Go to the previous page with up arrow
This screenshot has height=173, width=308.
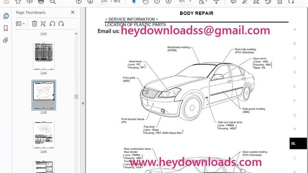pyautogui.click(x=79, y=2)
